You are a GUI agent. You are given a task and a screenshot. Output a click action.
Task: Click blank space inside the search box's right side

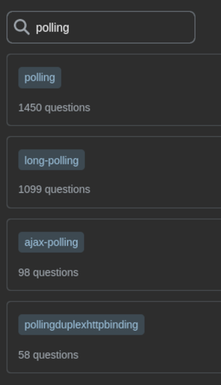click(147, 27)
